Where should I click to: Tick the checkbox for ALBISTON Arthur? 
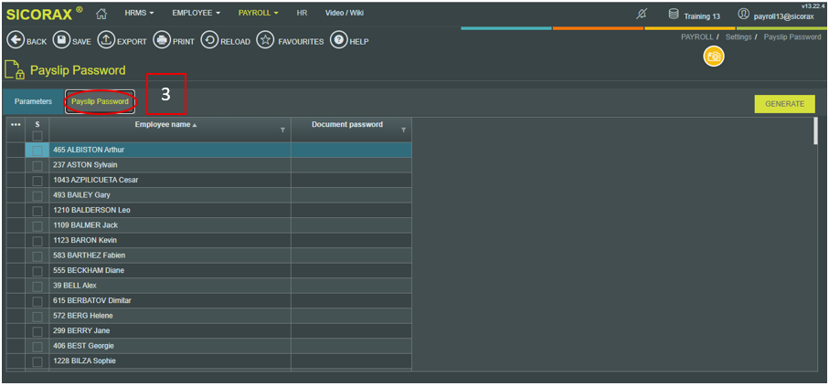point(37,150)
